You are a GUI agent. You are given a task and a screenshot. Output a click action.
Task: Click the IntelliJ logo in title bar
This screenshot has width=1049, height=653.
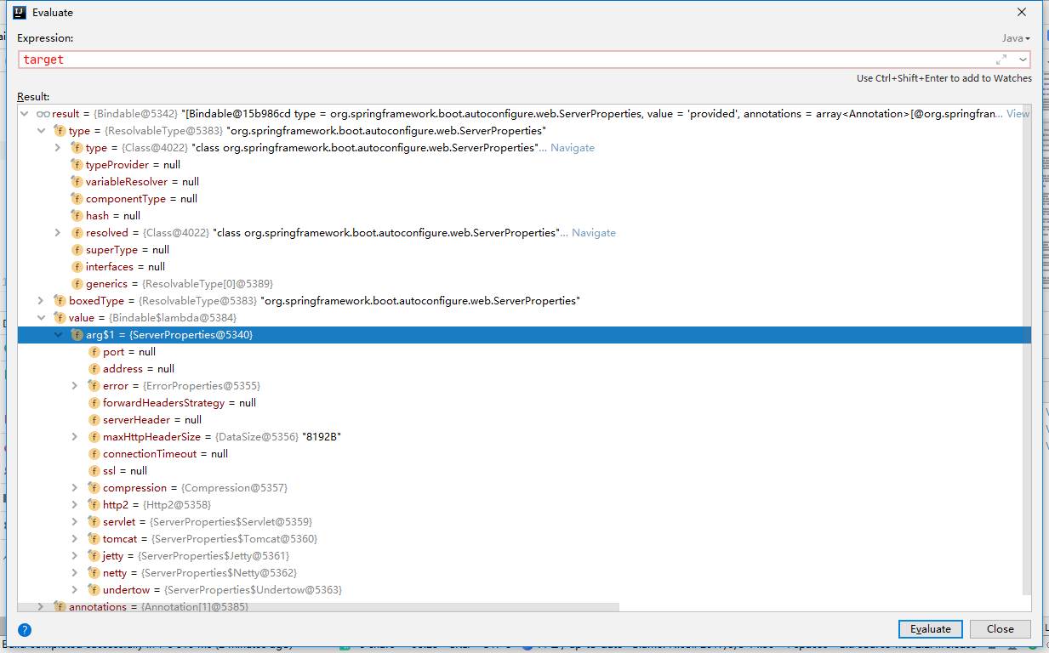click(18, 13)
